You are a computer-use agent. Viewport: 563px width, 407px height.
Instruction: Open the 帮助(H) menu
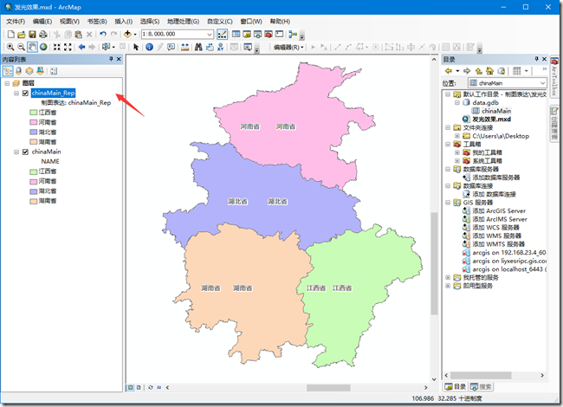point(280,22)
